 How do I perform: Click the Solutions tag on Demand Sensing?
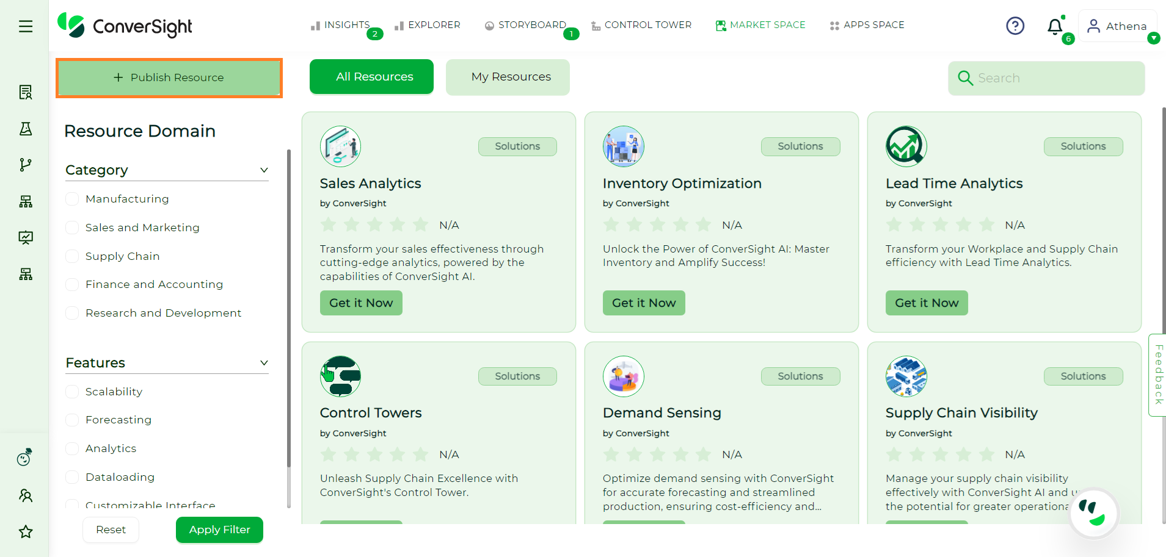pyautogui.click(x=800, y=376)
